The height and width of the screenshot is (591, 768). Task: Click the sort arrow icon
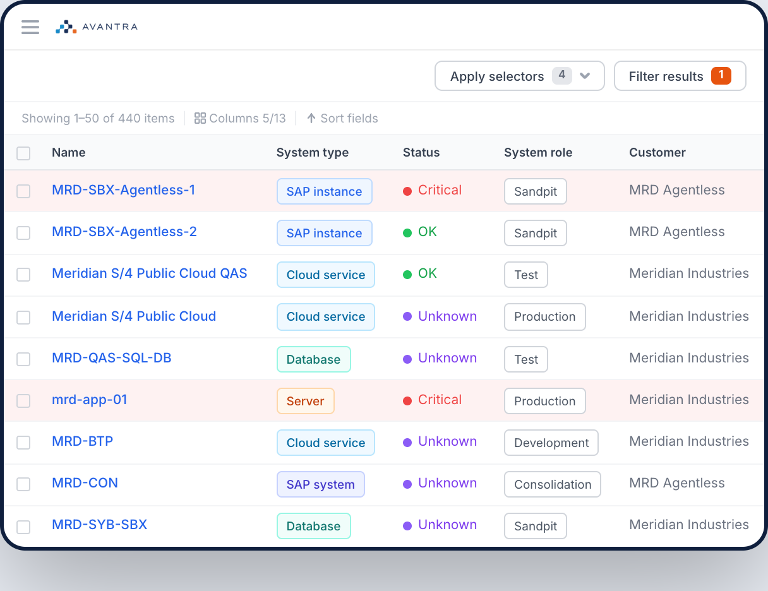tap(311, 118)
